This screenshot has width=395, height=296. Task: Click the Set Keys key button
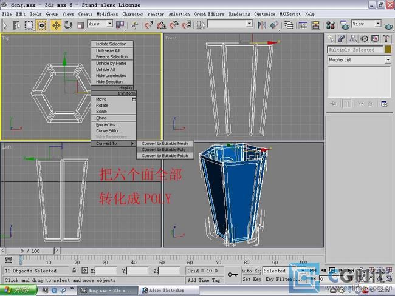coord(233,275)
